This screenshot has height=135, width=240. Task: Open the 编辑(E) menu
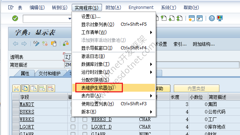pos(37,8)
